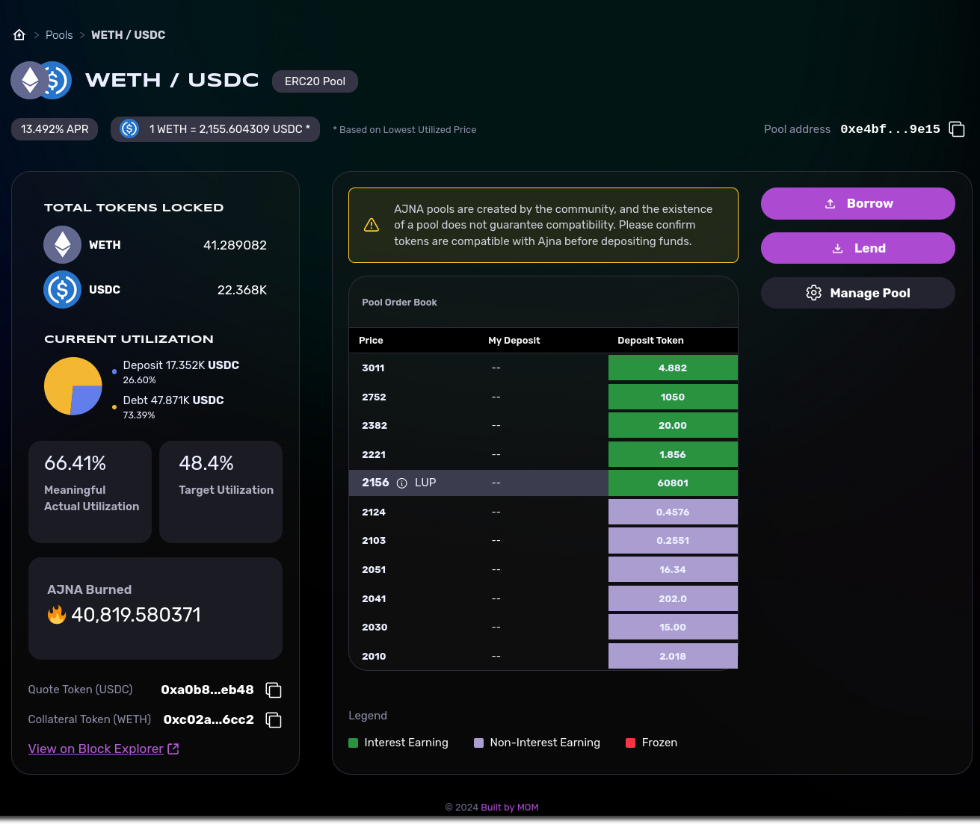Select the 2752 price row
The image size is (980, 824).
tap(543, 397)
